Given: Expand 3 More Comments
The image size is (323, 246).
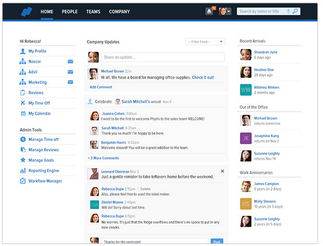Looking at the screenshot, I should (x=103, y=158).
